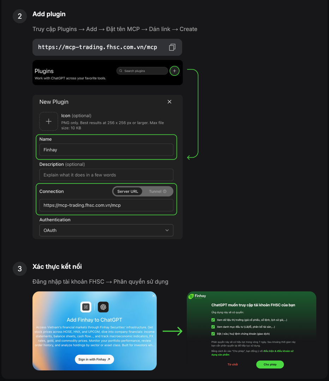Select the Server URL connection tab

[x=128, y=192]
